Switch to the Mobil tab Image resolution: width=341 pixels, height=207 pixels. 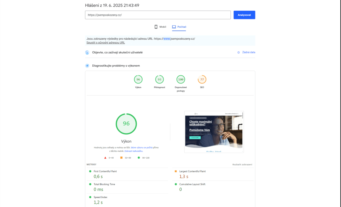[x=160, y=27]
